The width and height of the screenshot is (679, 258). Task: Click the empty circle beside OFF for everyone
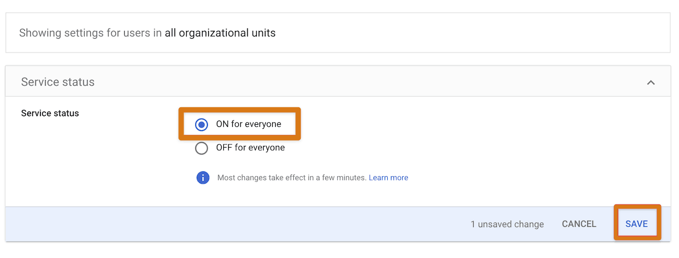click(x=202, y=148)
